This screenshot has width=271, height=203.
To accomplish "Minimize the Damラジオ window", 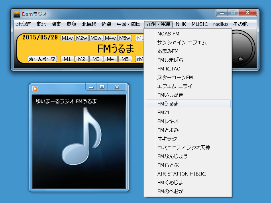I will (x=222, y=13).
